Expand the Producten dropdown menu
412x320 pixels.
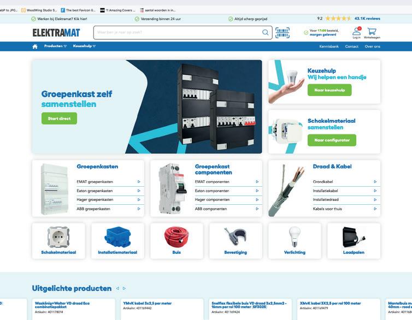[x=55, y=46]
